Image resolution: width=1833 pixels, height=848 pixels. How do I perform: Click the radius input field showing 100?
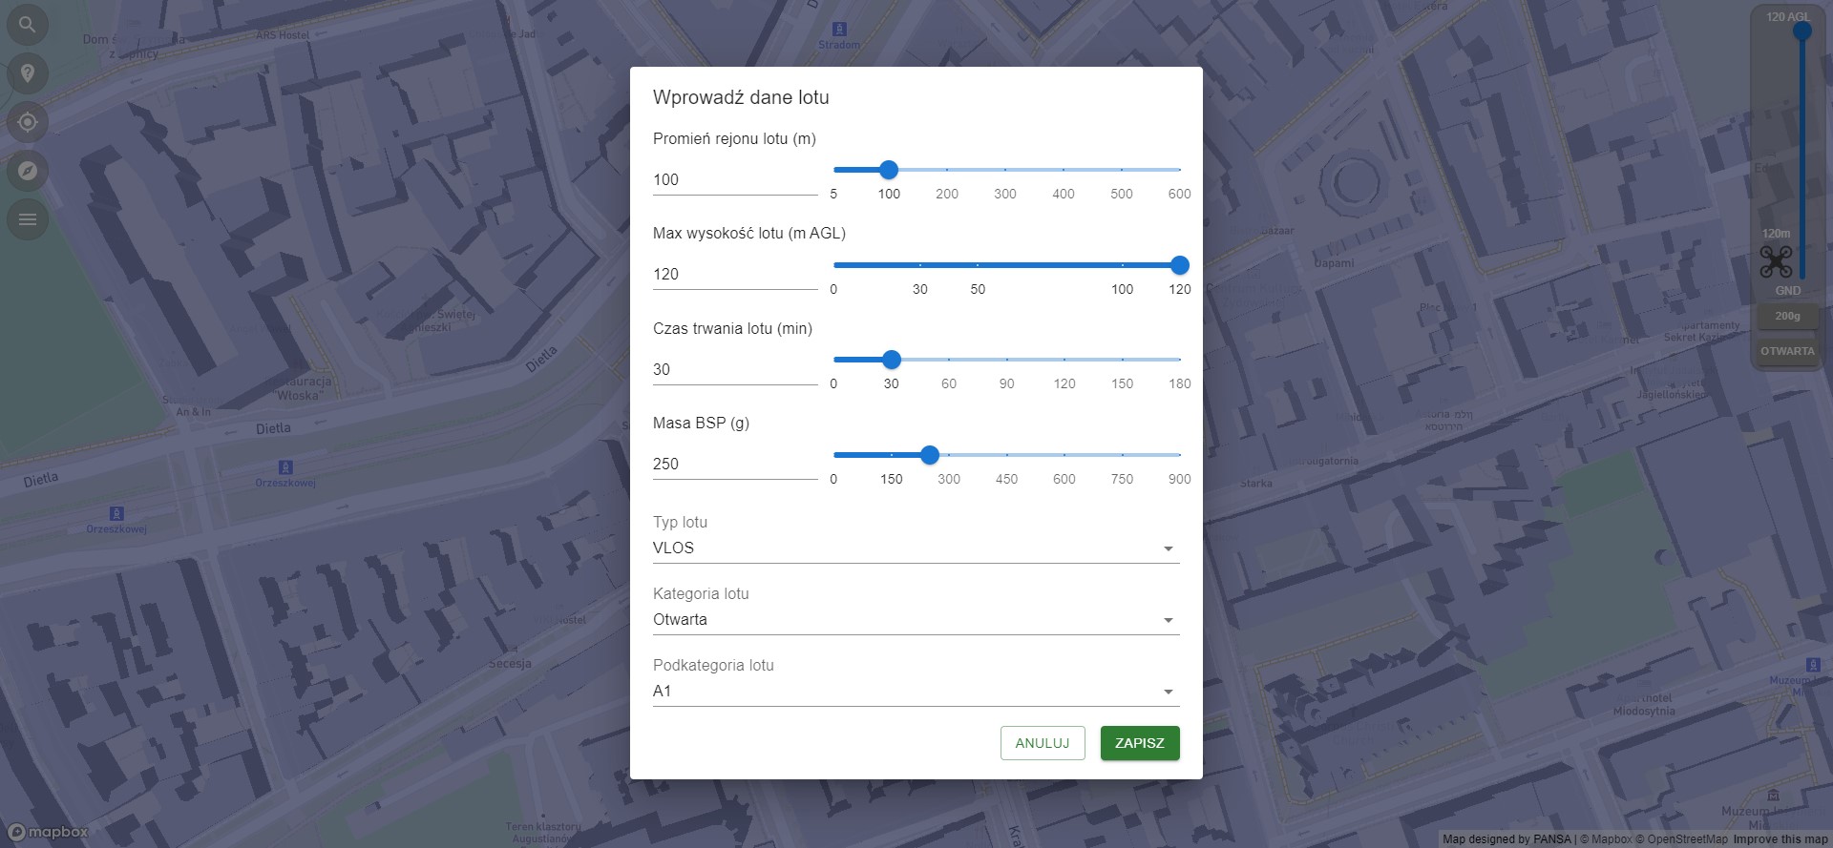(735, 180)
